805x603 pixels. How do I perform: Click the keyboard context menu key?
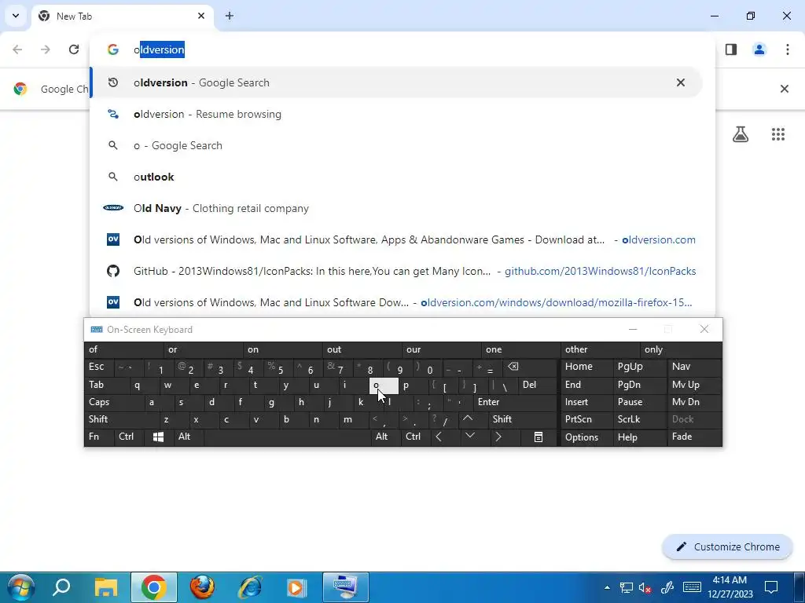pos(538,437)
